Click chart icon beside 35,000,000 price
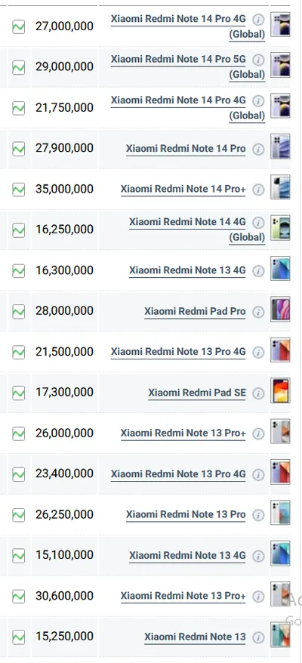Image resolution: width=302 pixels, height=663 pixels. 19,190
